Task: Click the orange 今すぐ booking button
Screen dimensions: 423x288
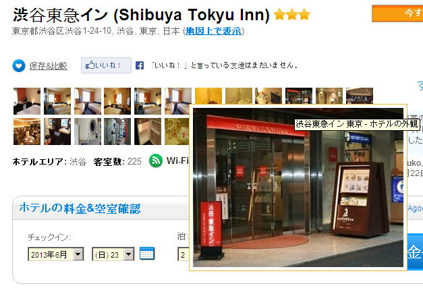Action: coord(397,13)
